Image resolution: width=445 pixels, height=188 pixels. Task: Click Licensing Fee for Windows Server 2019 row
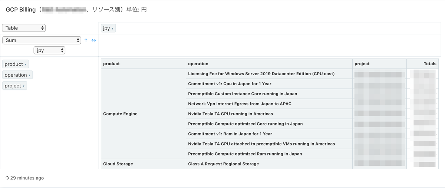269,74
